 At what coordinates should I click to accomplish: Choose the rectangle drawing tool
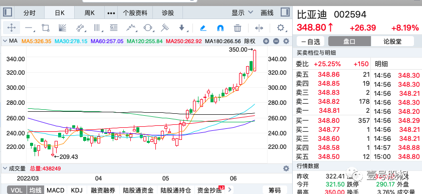(x=46, y=28)
